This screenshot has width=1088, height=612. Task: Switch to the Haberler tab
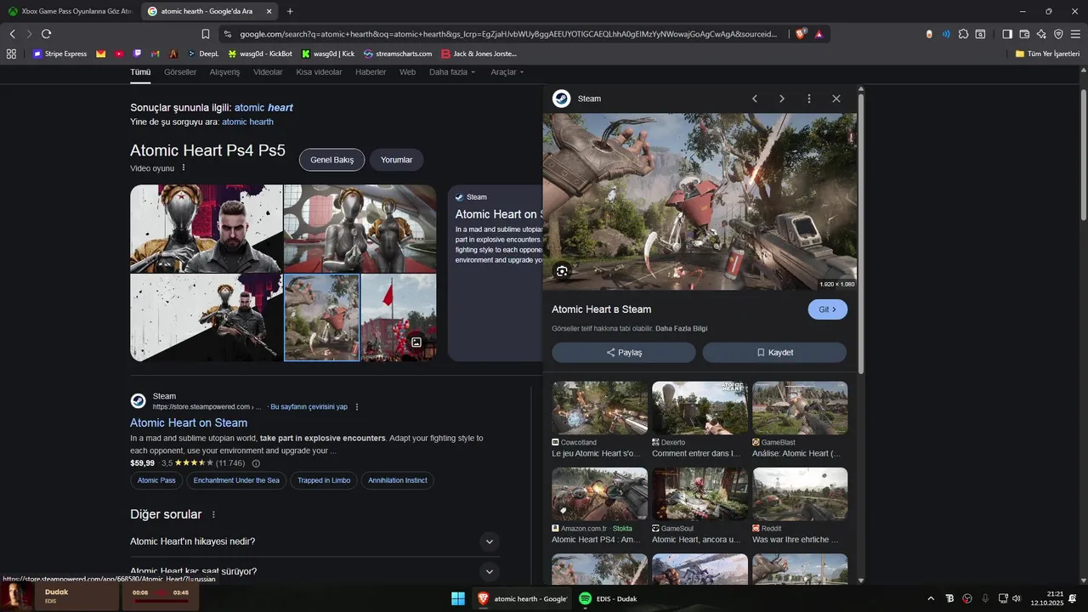tap(371, 72)
